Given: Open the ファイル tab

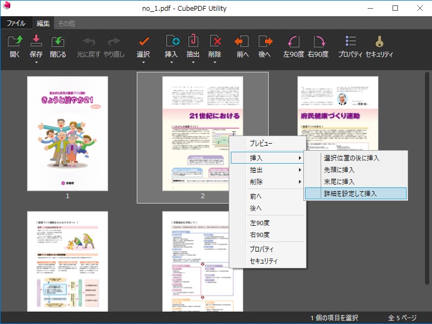Looking at the screenshot, I should 16,23.
